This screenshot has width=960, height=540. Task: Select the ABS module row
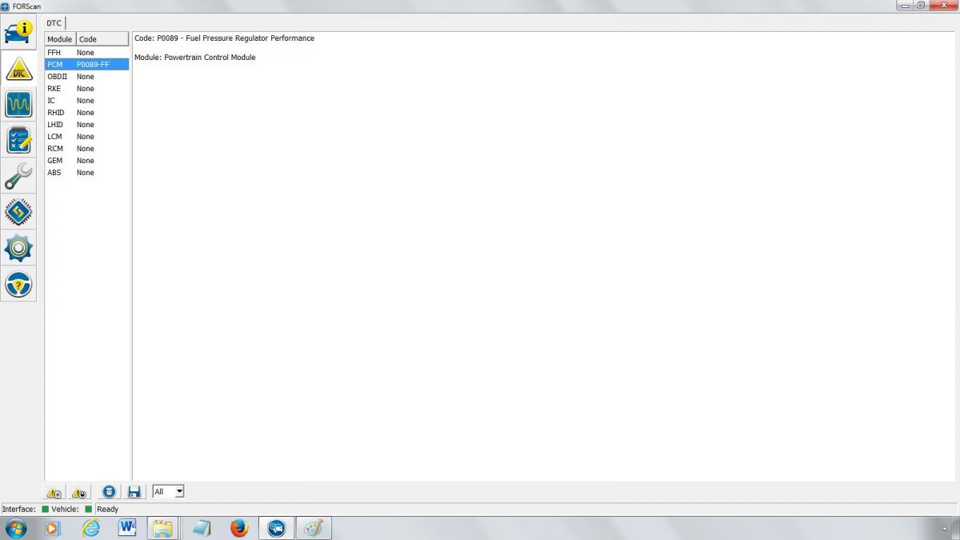tap(86, 173)
